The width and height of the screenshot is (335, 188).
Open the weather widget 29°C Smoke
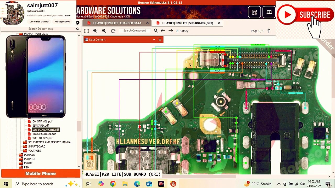(x=258, y=184)
